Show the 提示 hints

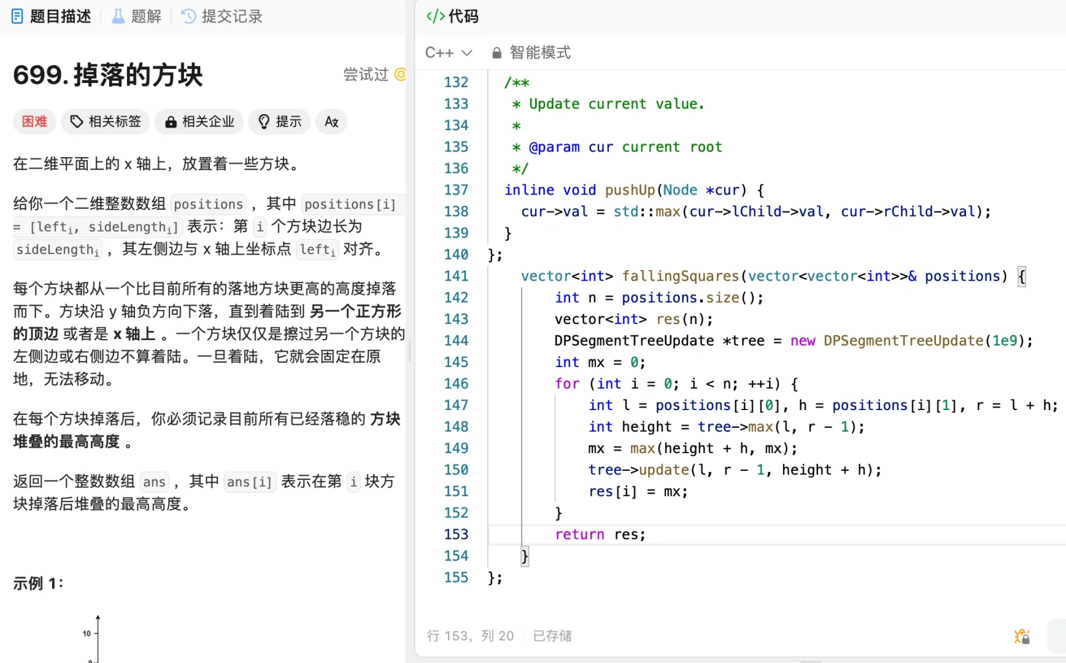pyautogui.click(x=279, y=122)
